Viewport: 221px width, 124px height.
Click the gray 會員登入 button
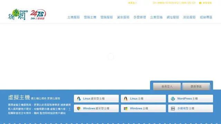tap(167, 86)
